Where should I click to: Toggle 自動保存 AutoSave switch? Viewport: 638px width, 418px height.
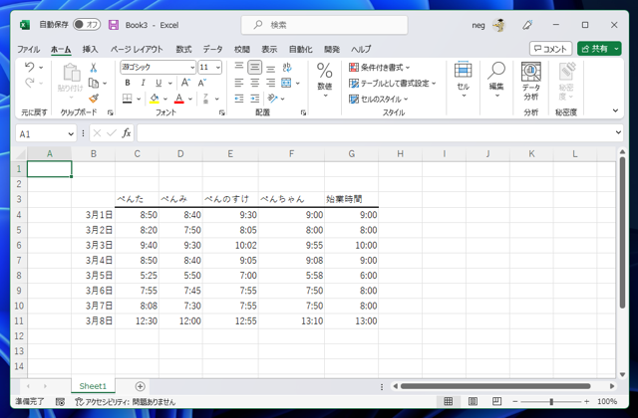click(x=87, y=25)
